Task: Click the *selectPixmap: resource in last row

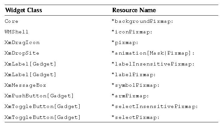Action: click(x=136, y=117)
